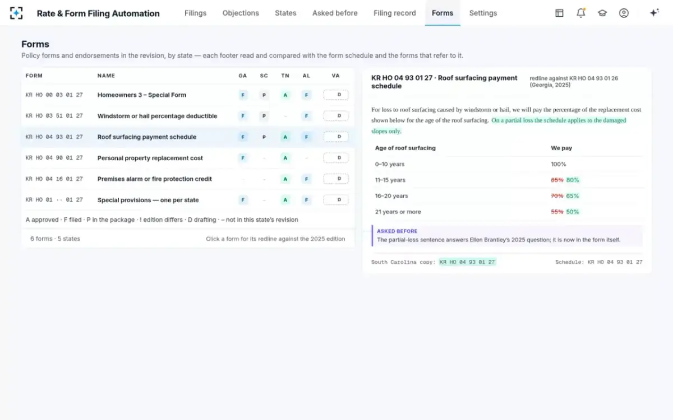Click the GA filed badge for Roof surfacing
Screen dimensions: 673x420
pyautogui.click(x=243, y=137)
